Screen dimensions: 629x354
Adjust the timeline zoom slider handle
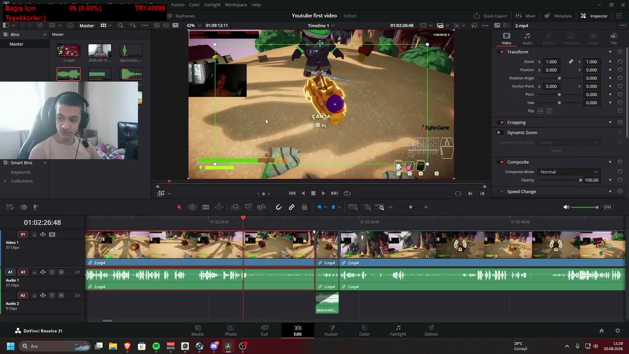pyautogui.click(x=410, y=207)
